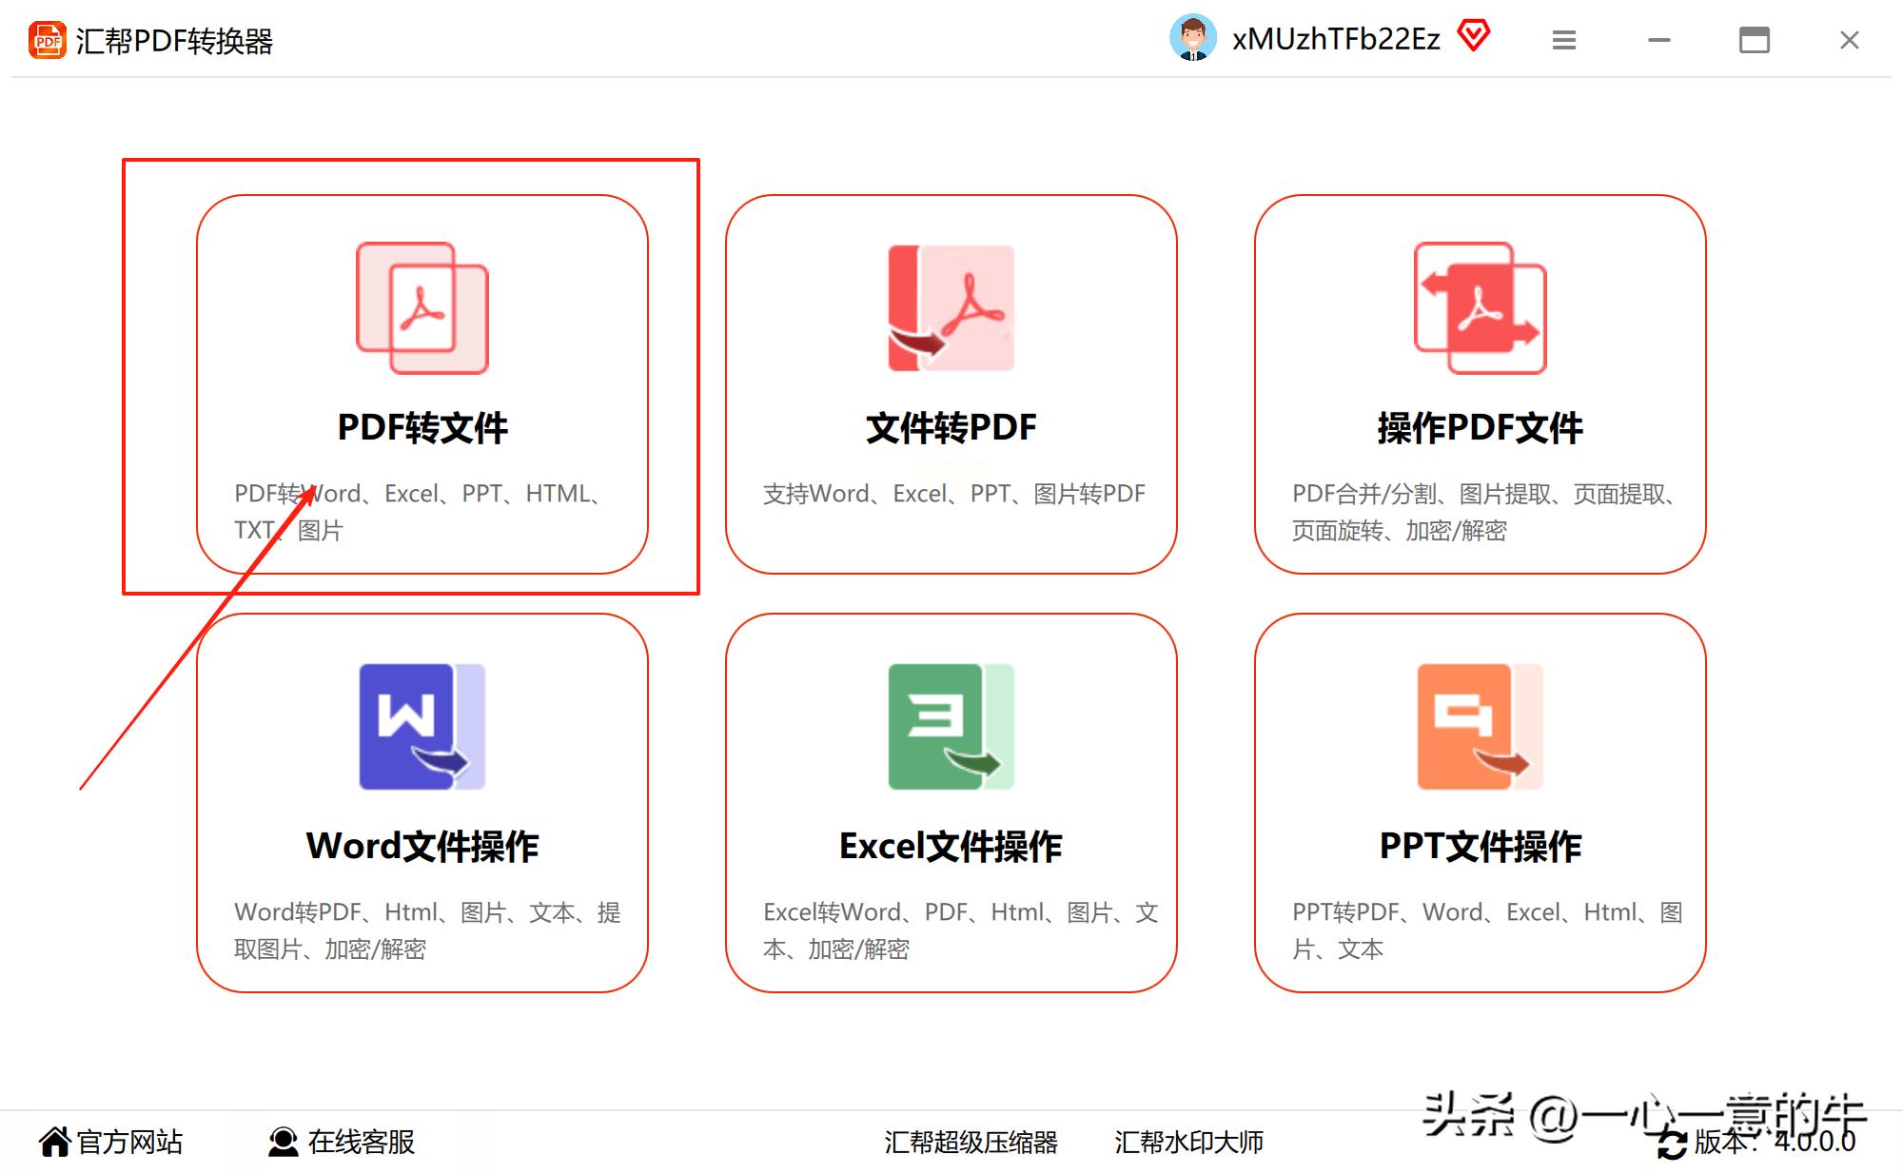1903x1174 pixels.
Task: Open the hamburger menu in title bar
Action: coord(1563,39)
